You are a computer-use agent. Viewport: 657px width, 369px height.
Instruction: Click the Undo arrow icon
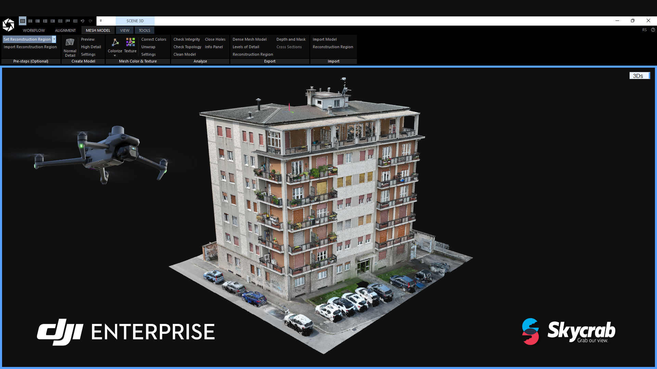82,21
